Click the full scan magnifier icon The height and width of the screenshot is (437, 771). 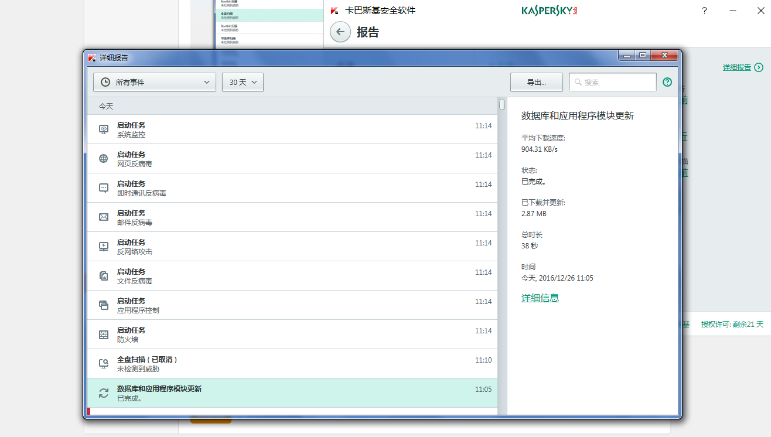104,364
